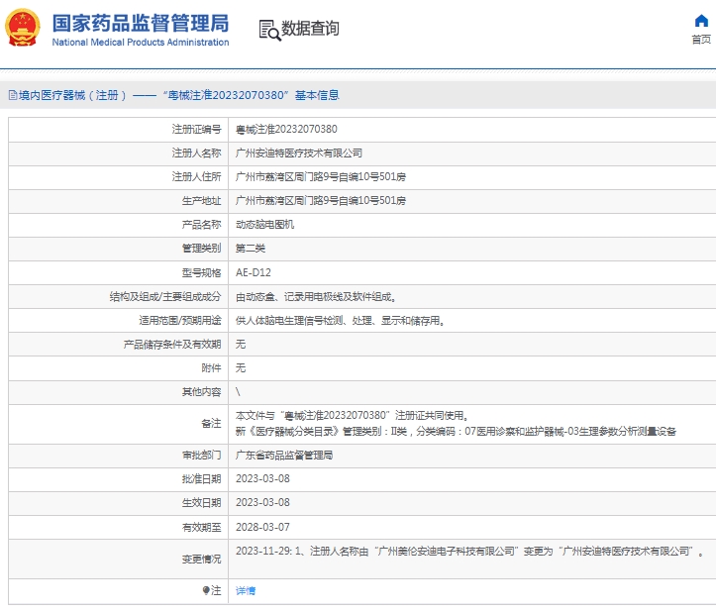716x612 pixels.
Task: Click the 有效期至 row label
Action: click(201, 528)
